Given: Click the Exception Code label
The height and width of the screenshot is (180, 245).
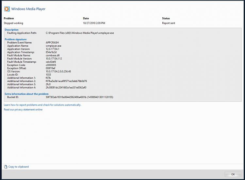Looking at the screenshot, I should point(16,65).
